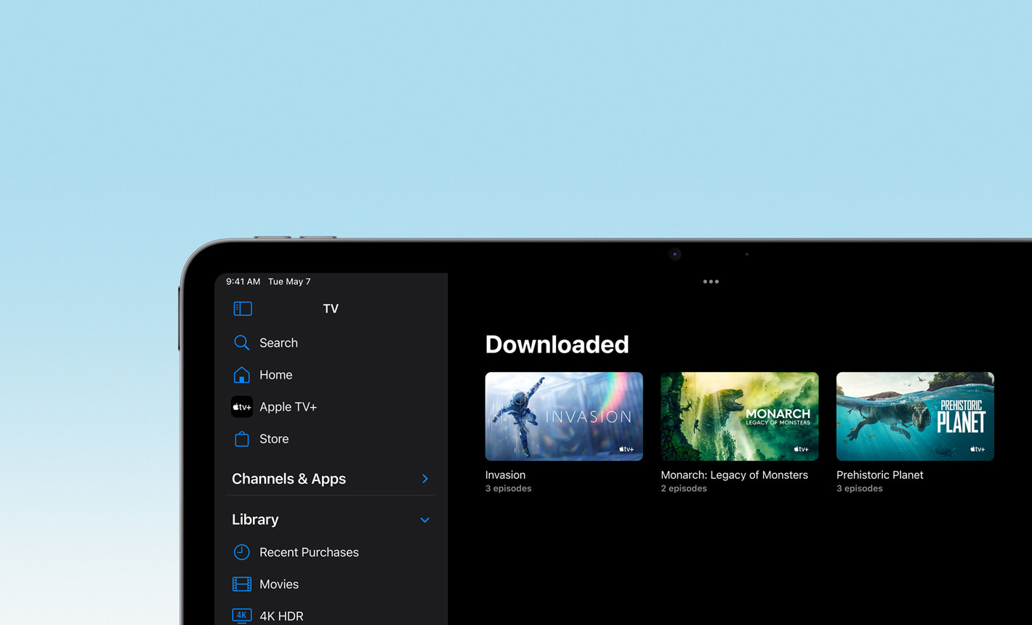Open the Store section

coord(331,439)
